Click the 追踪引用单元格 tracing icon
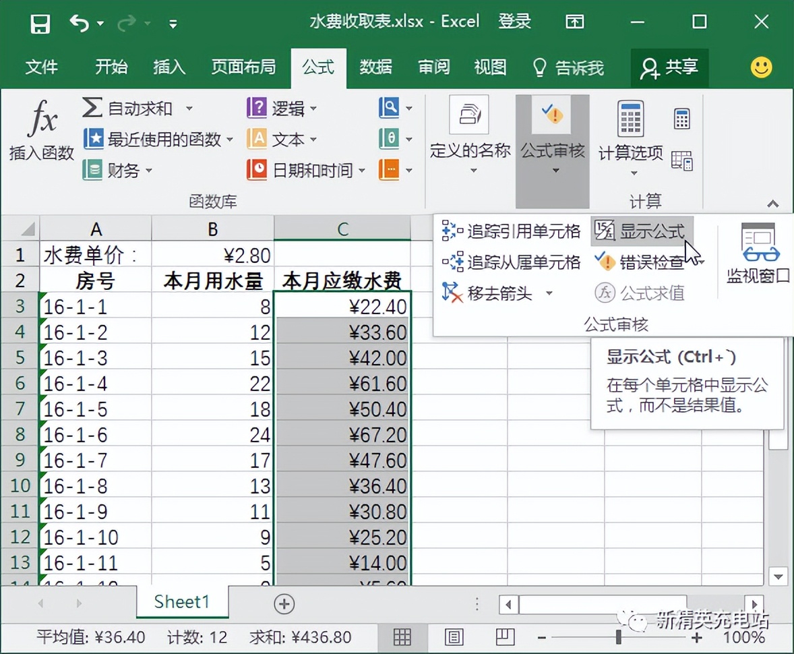This screenshot has height=654, width=794. 446,231
